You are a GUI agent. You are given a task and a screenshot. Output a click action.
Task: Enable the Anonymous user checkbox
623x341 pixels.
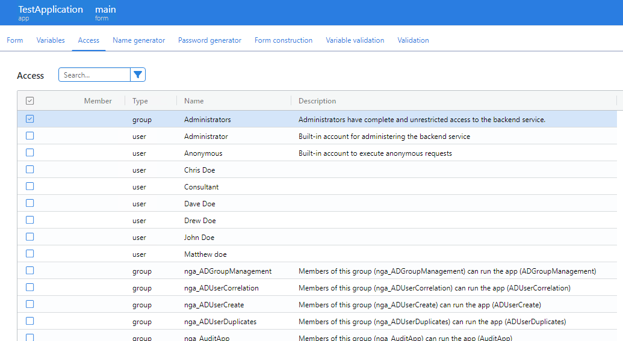coord(30,153)
